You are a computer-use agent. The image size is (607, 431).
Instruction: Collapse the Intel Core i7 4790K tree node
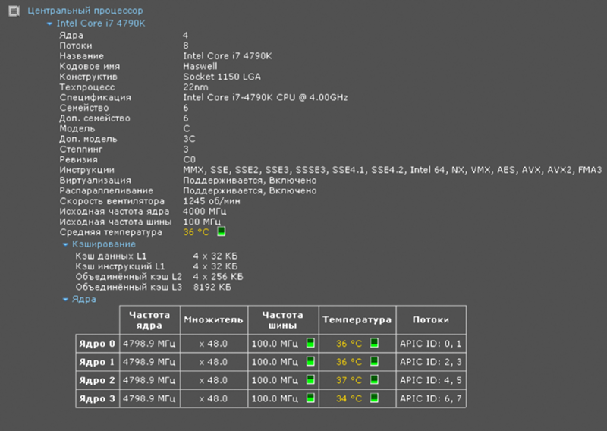[49, 24]
